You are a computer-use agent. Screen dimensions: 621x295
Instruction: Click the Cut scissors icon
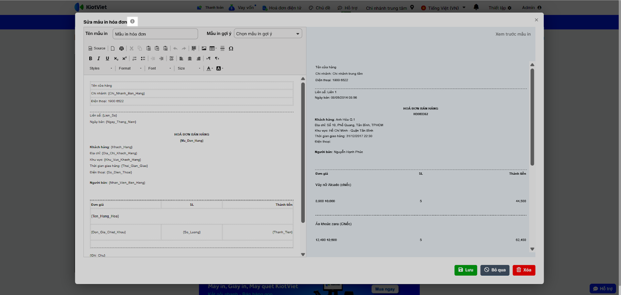(x=132, y=49)
